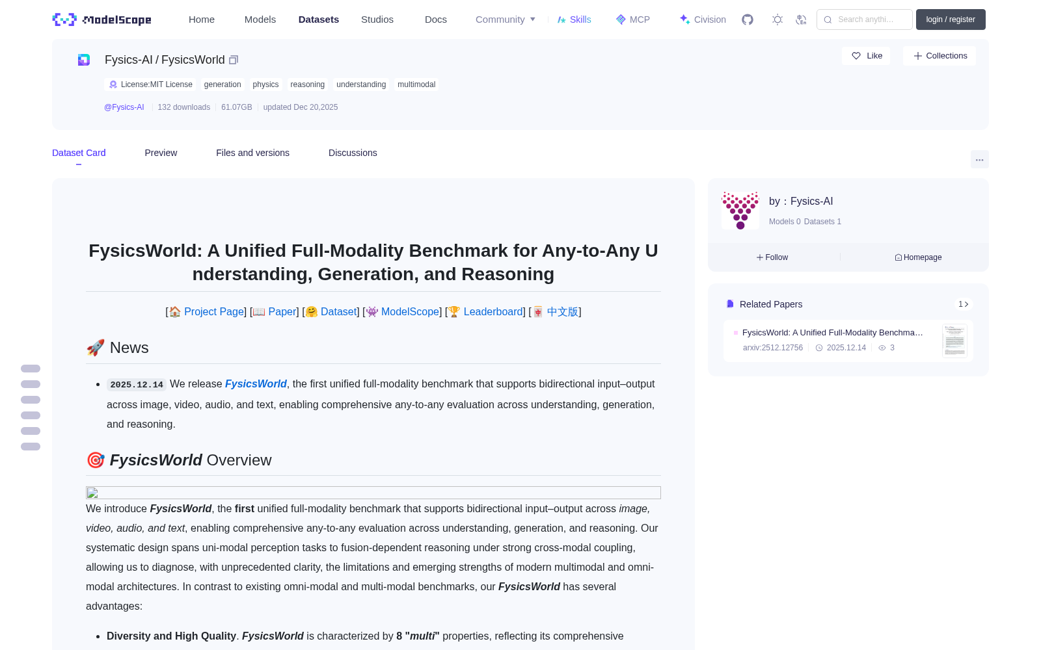The image size is (1041, 650).
Task: Open the GitHub icon link
Action: [748, 19]
